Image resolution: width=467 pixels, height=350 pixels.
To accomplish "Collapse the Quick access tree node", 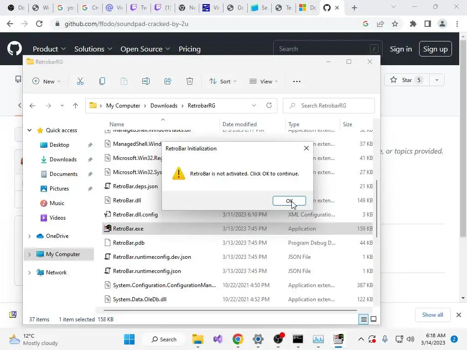I will (x=30, y=130).
